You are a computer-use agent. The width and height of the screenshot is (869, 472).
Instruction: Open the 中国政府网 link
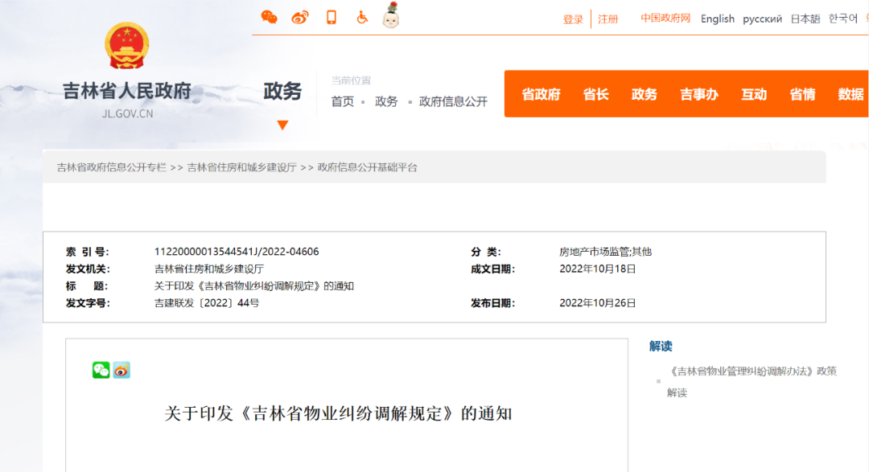coord(665,18)
